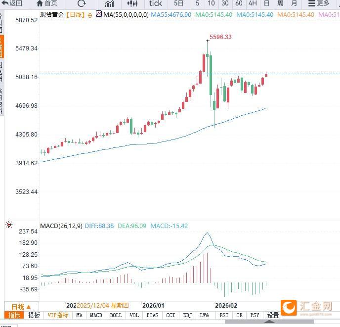Click the MACD:-15.42 value
The height and width of the screenshot is (327, 340).
(x=169, y=226)
